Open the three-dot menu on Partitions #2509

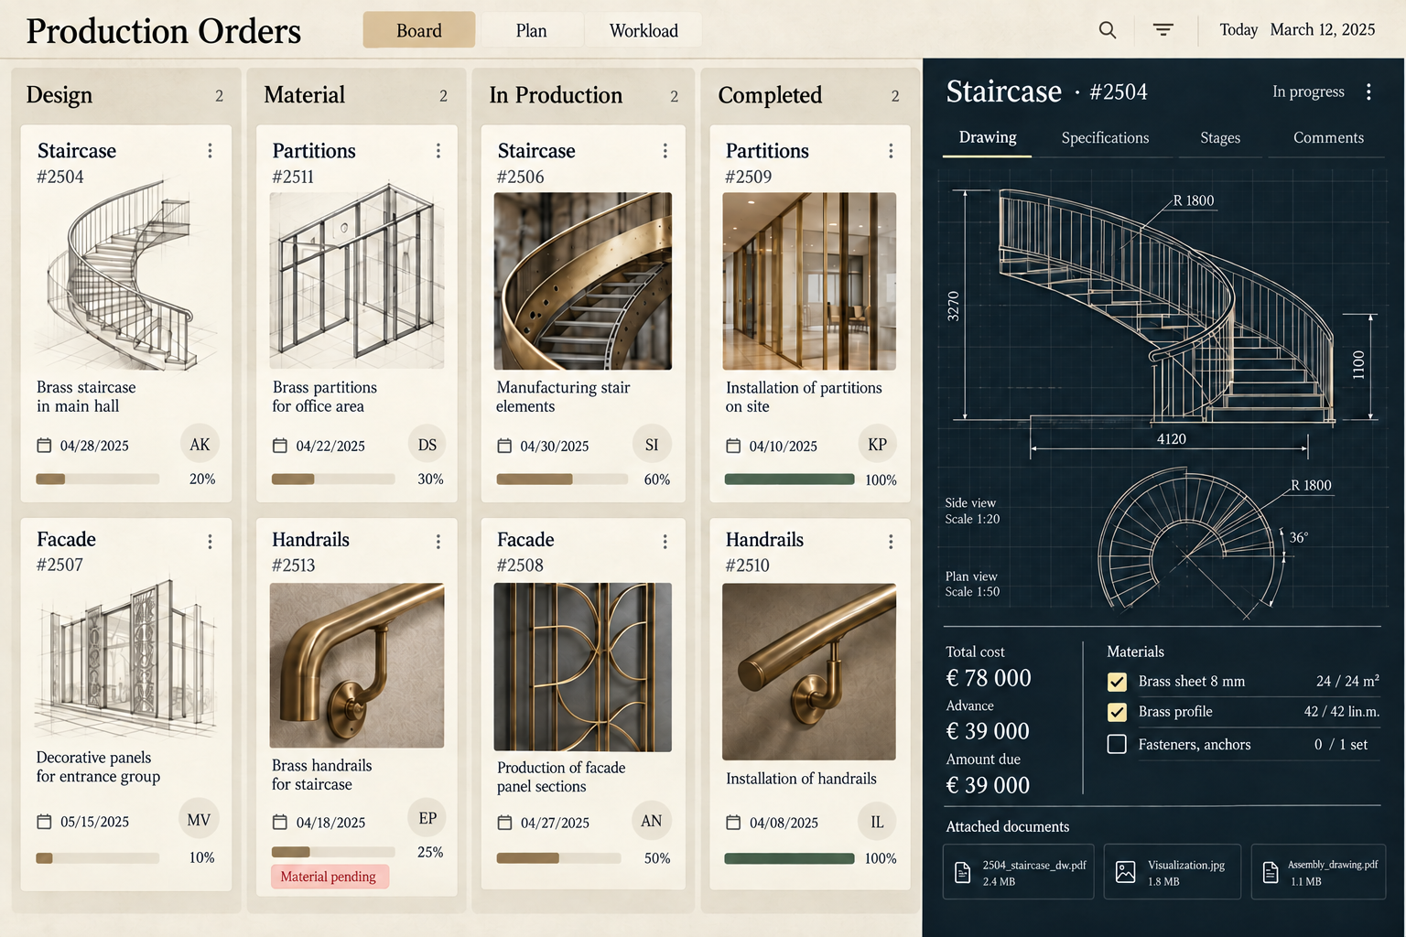(x=891, y=150)
